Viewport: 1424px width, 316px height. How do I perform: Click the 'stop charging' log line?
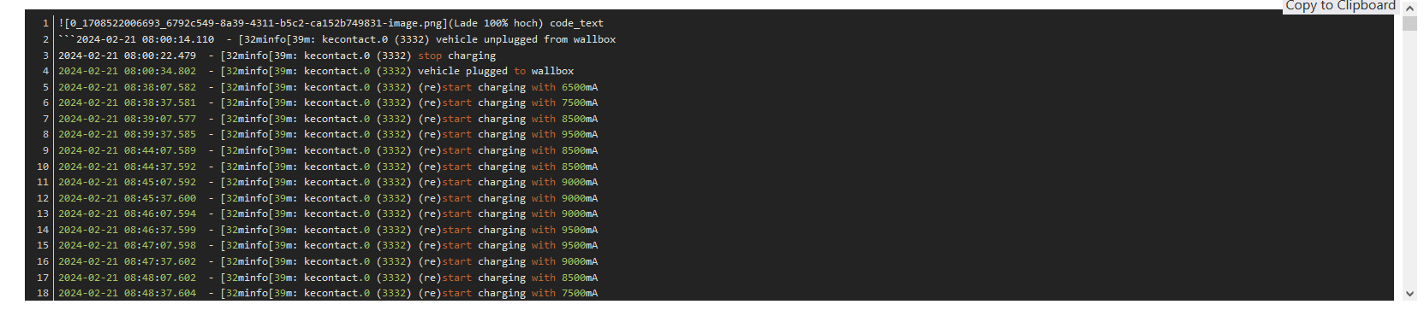pyautogui.click(x=277, y=56)
